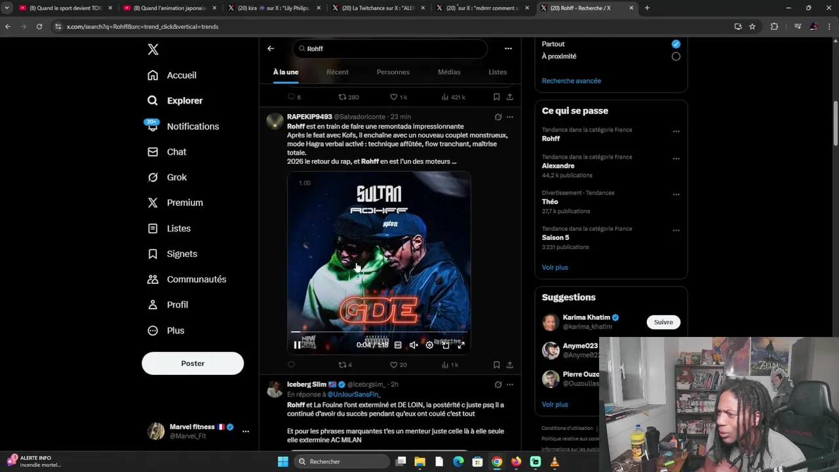Retweet the post with 280 reposts
The image size is (839, 472).
(349, 97)
